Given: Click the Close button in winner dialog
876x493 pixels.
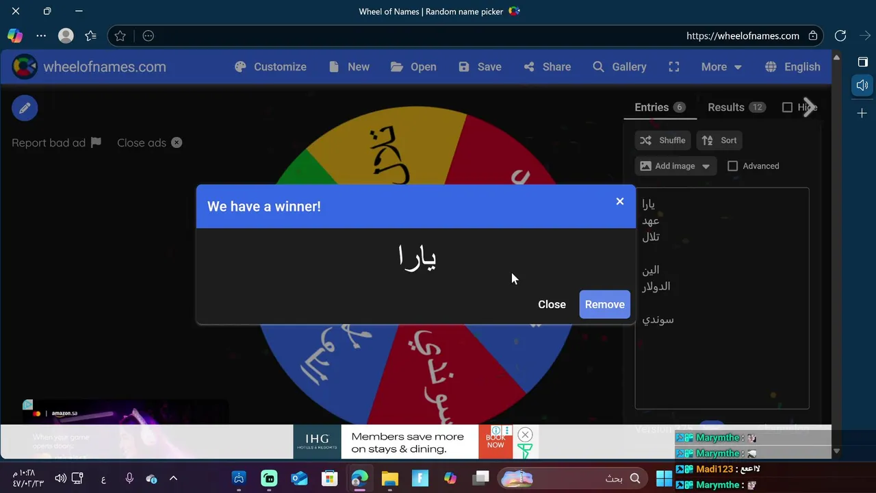Looking at the screenshot, I should 552,304.
